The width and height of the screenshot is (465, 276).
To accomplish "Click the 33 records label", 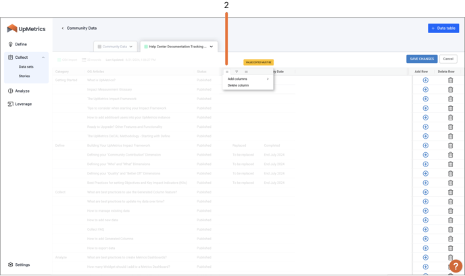I will (x=91, y=60).
